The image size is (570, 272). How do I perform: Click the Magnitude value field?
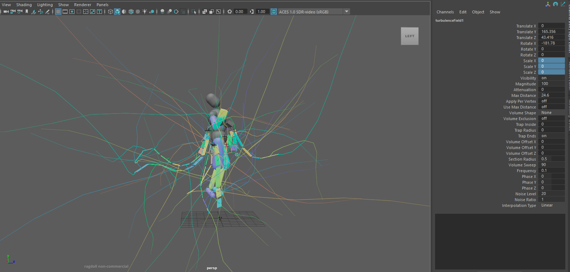point(551,84)
